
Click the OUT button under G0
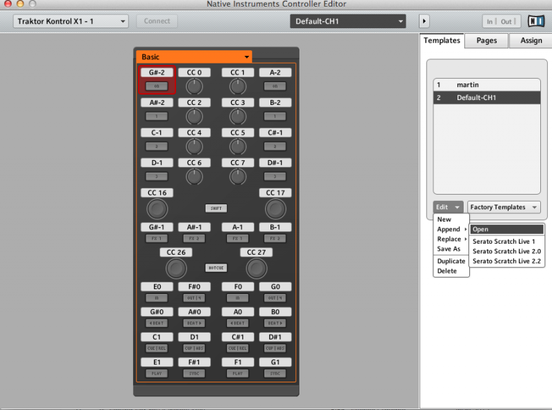(275, 298)
